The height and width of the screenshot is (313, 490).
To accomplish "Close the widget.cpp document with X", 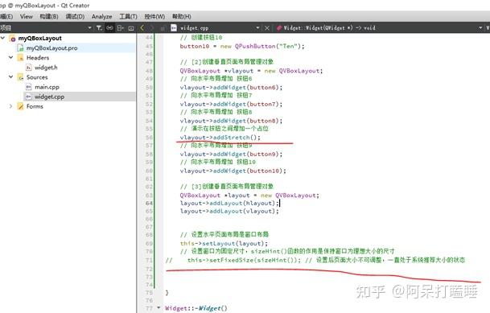I will pyautogui.click(x=267, y=28).
